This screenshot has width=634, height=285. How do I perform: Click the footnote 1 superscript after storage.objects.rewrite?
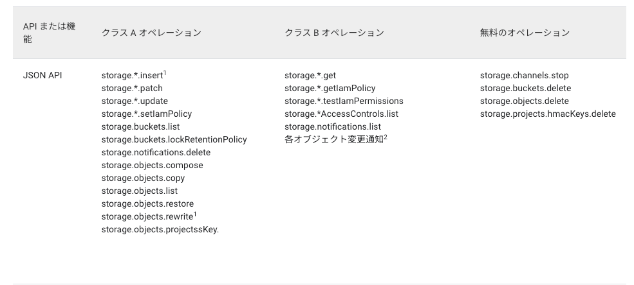[x=195, y=214]
